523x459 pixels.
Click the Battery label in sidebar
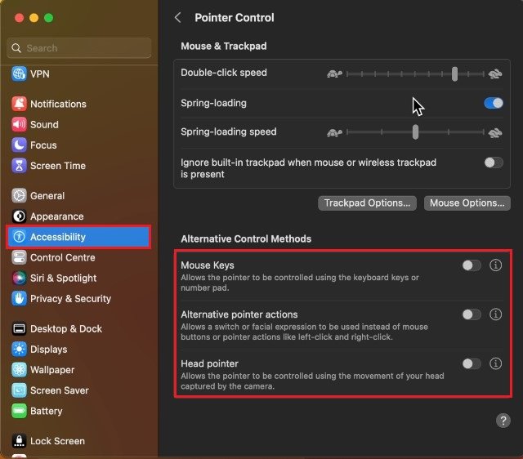[46, 411]
